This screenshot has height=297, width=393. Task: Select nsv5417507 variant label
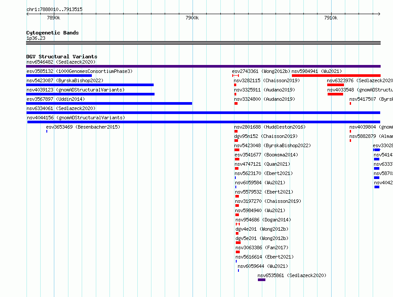click(371, 99)
